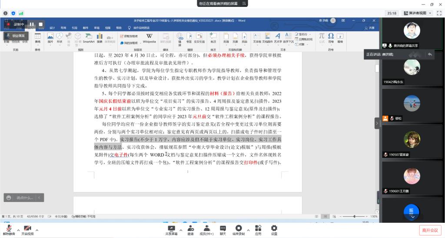Open the invite (邀请) participants icon
This screenshot has height=238, width=445.
[190, 229]
